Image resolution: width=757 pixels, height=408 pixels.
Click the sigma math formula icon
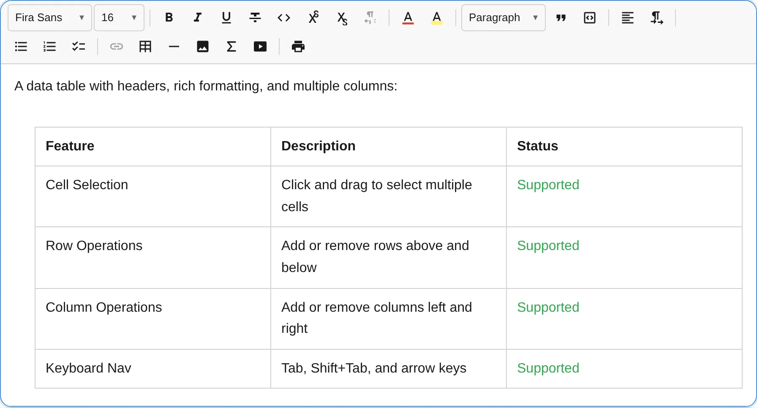pyautogui.click(x=231, y=46)
